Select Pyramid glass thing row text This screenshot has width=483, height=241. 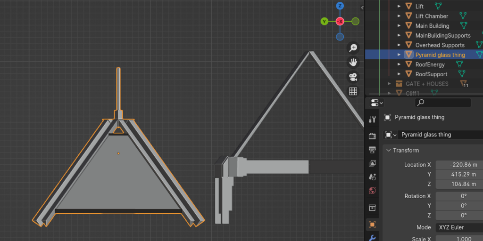440,55
